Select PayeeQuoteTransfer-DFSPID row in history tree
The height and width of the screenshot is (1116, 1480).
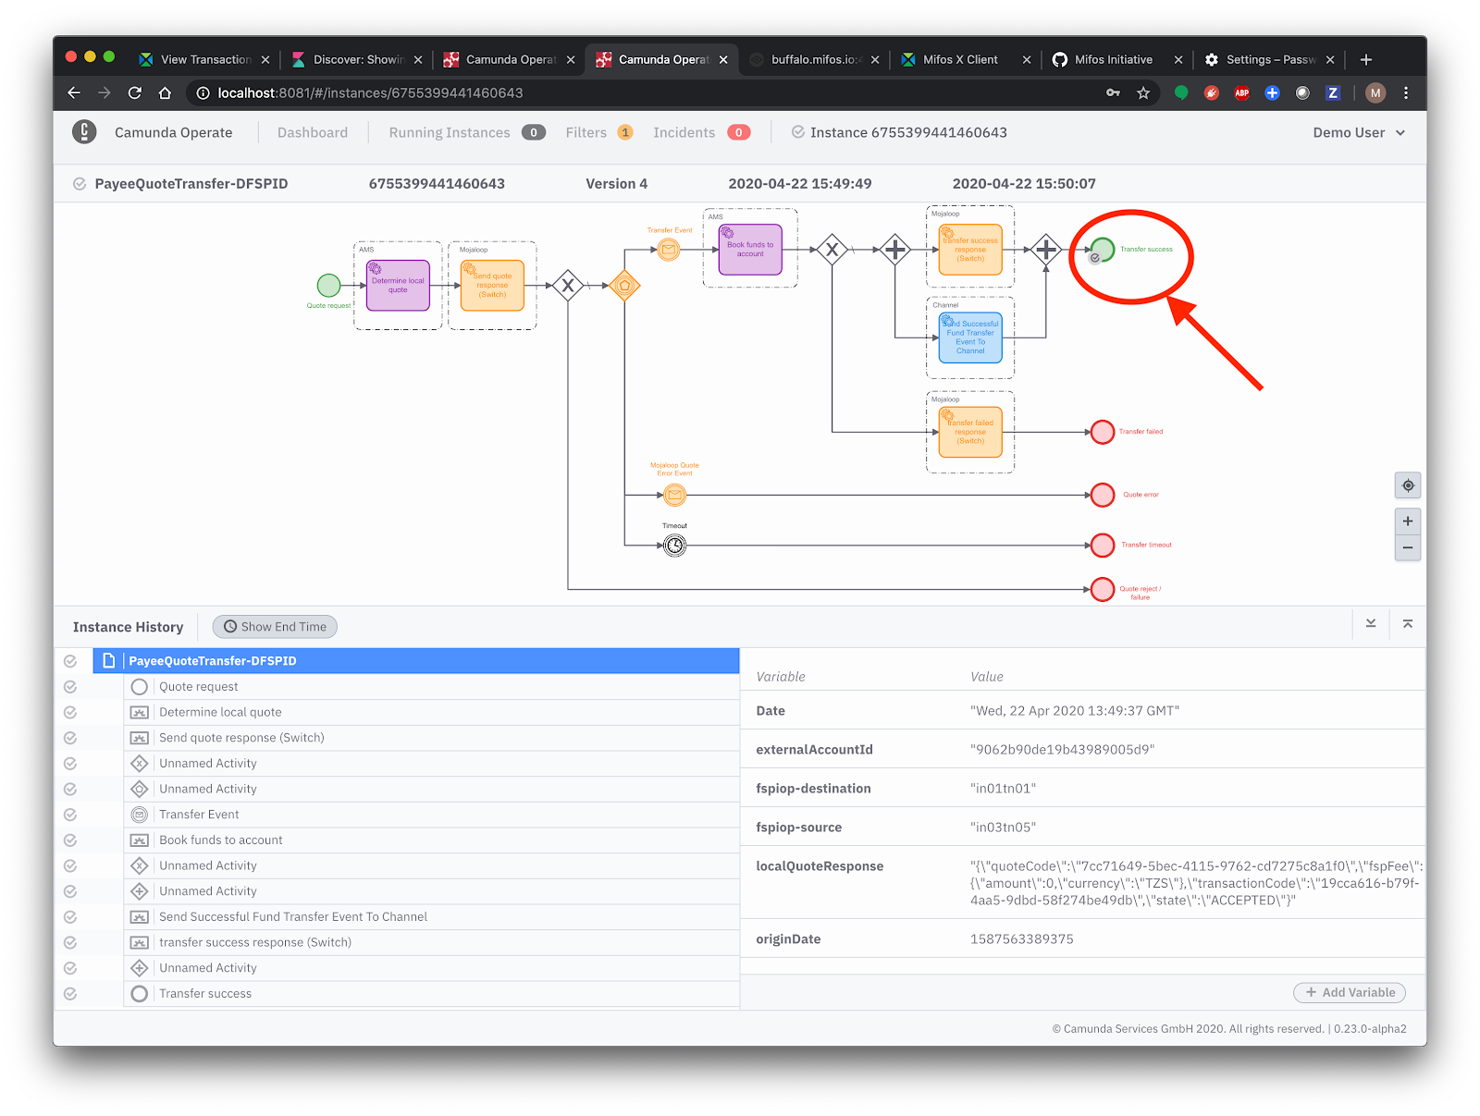[x=416, y=661]
